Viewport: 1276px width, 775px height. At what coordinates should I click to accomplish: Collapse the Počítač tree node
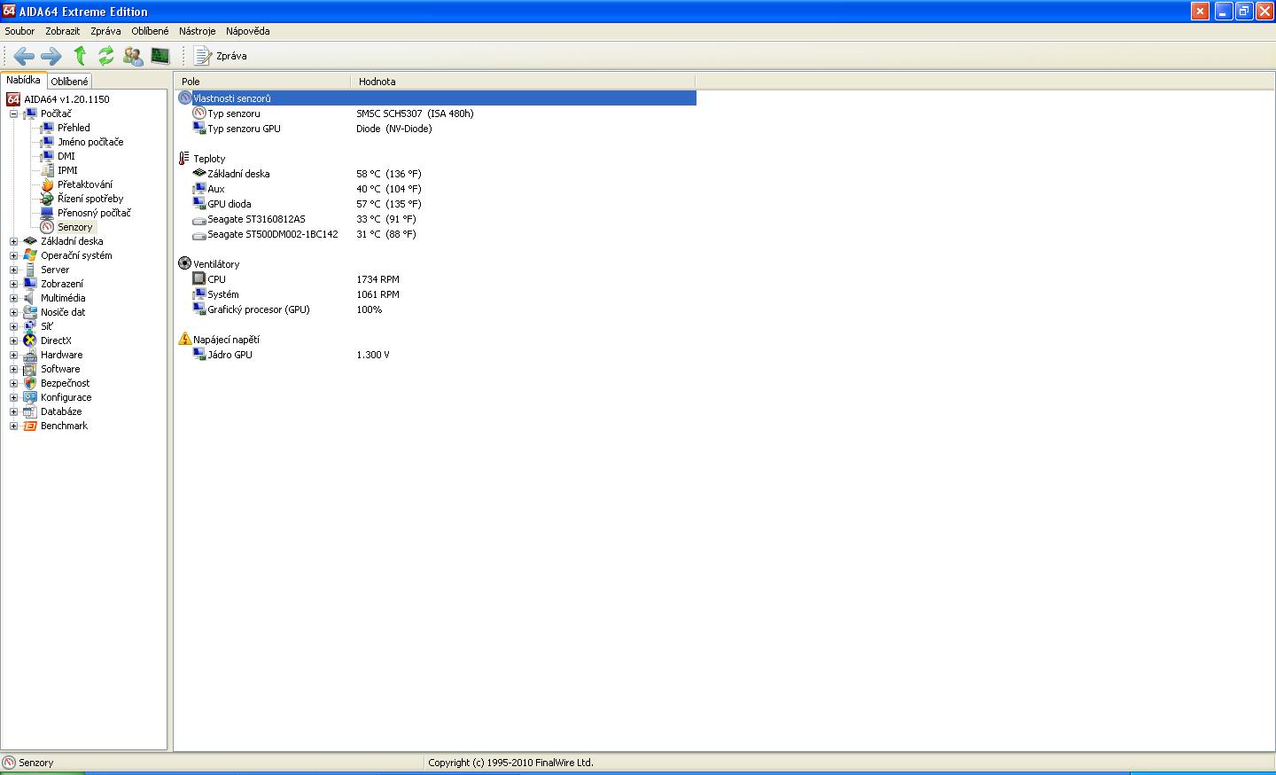(13, 114)
